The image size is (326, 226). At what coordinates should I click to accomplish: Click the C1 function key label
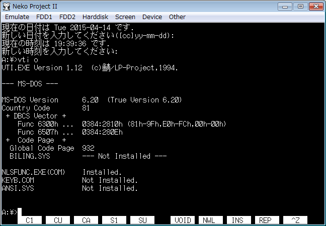30,220
